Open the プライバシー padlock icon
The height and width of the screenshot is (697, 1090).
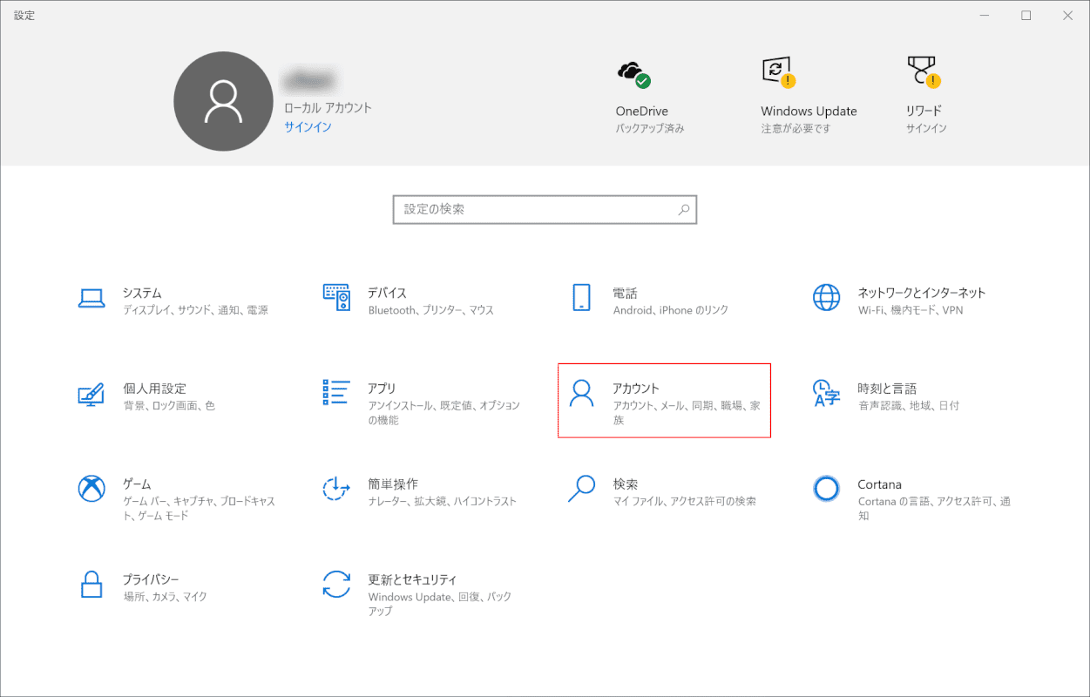point(91,584)
